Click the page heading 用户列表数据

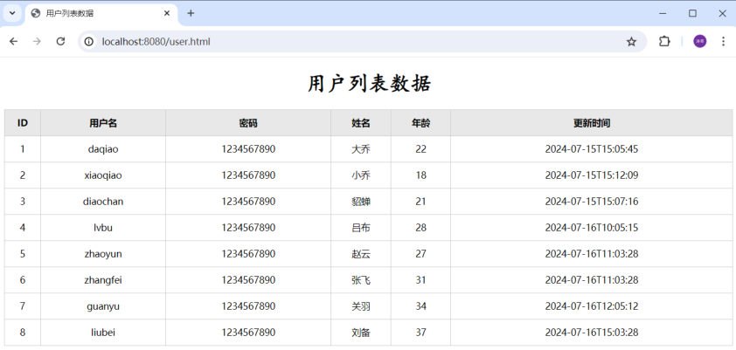370,84
